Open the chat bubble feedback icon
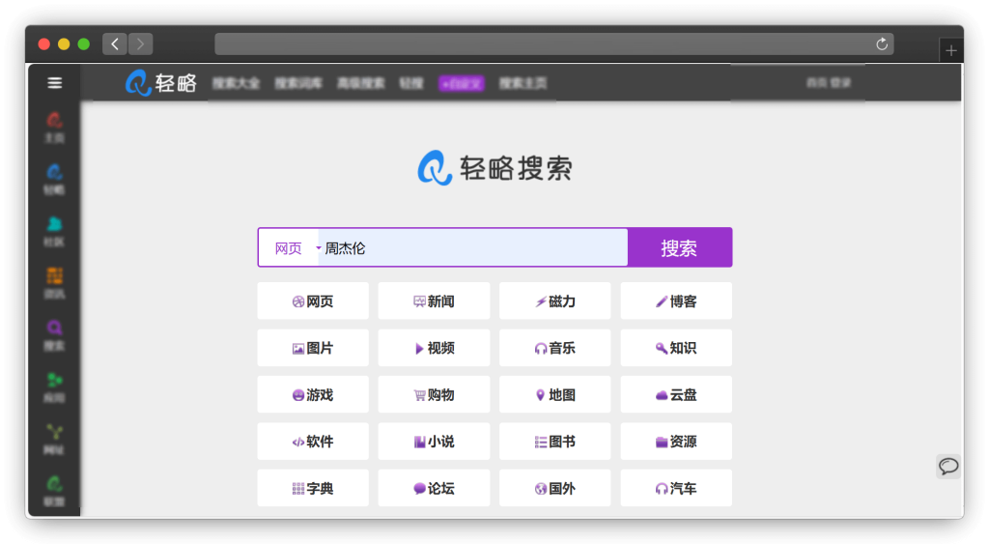Image resolution: width=989 pixels, height=544 pixels. [x=948, y=467]
